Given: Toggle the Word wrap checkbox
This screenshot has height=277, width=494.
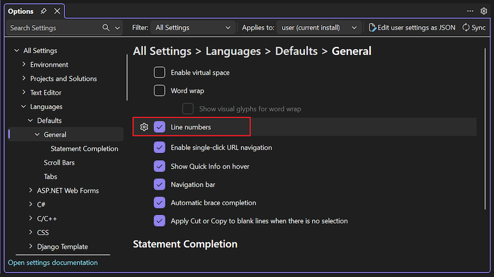Looking at the screenshot, I should [x=159, y=91].
